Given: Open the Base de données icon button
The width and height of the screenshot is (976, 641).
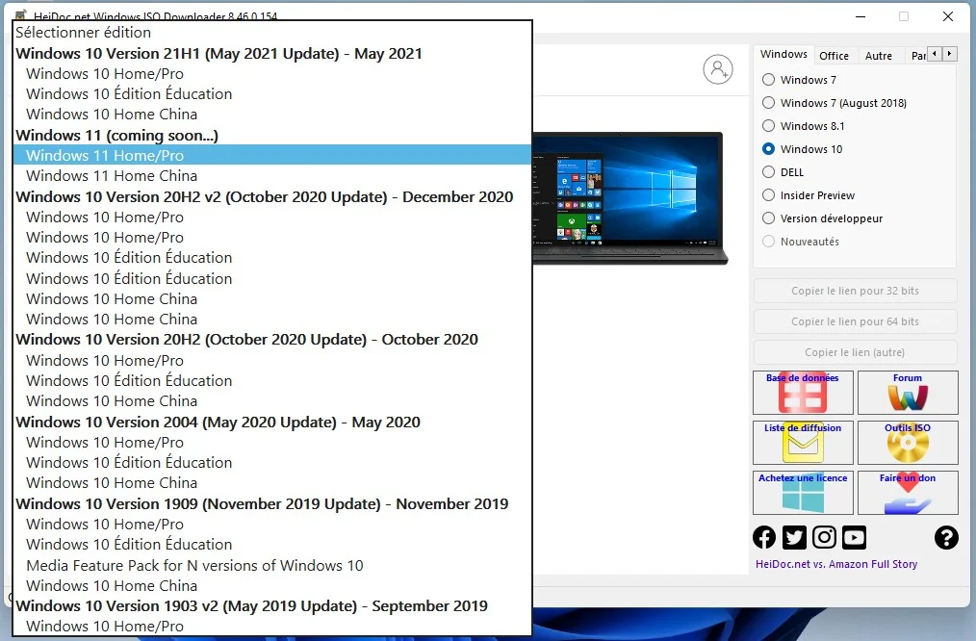Looking at the screenshot, I should (803, 393).
